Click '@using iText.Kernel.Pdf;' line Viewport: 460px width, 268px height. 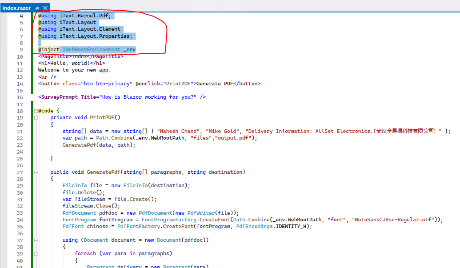click(75, 16)
